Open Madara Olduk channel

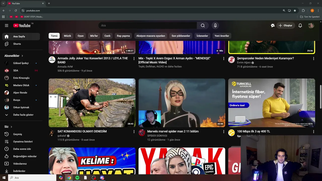coord(21,85)
